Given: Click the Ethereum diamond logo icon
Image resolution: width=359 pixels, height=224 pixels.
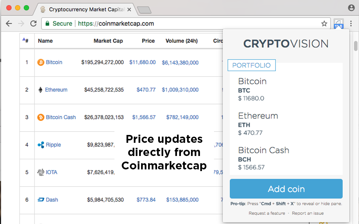Looking at the screenshot, I should (x=41, y=90).
